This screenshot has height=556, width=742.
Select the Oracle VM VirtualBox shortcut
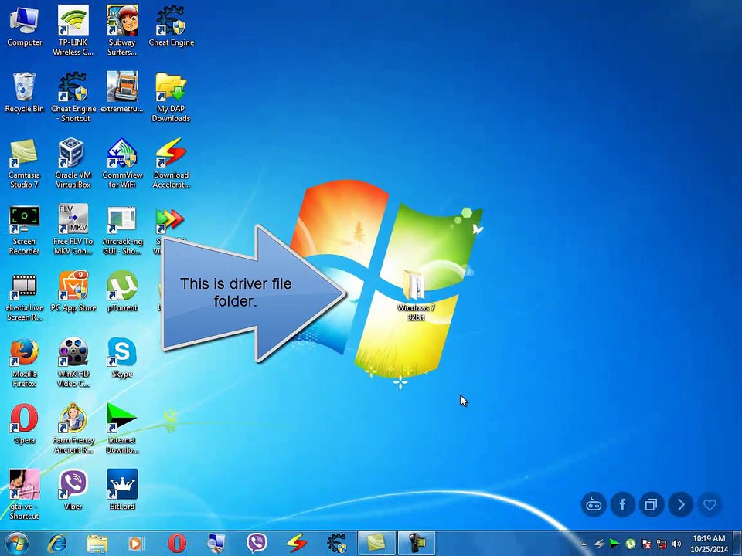(x=73, y=163)
